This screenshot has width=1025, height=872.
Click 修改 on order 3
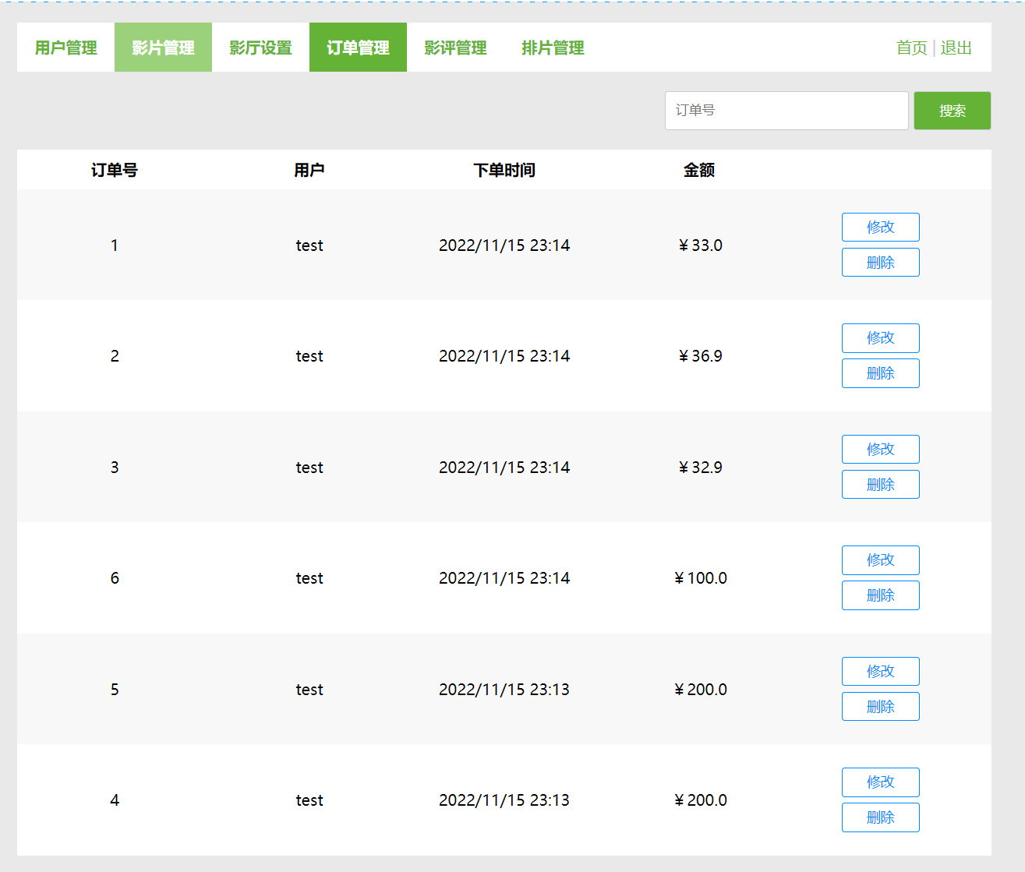coord(880,449)
